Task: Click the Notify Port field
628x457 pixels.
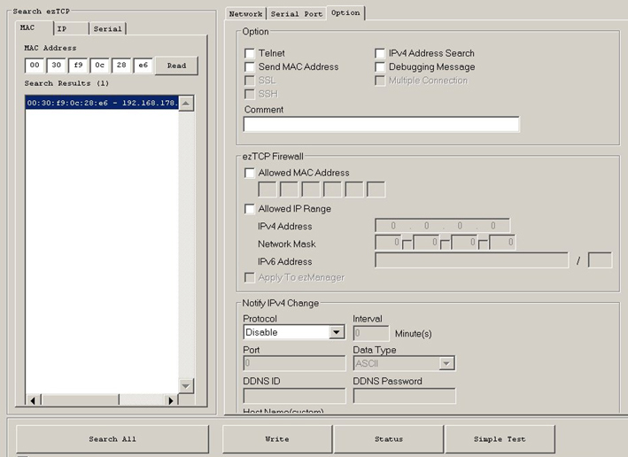Action: click(294, 363)
